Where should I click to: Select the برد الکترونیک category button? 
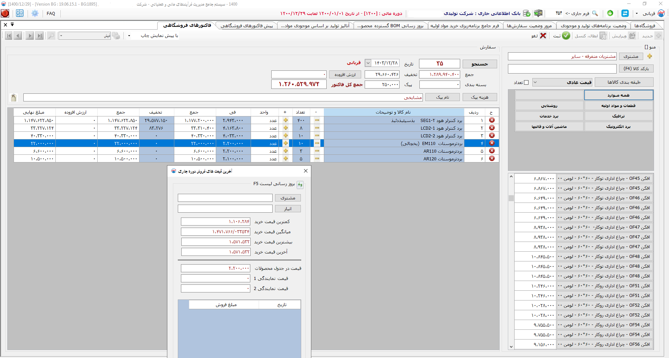(618, 127)
